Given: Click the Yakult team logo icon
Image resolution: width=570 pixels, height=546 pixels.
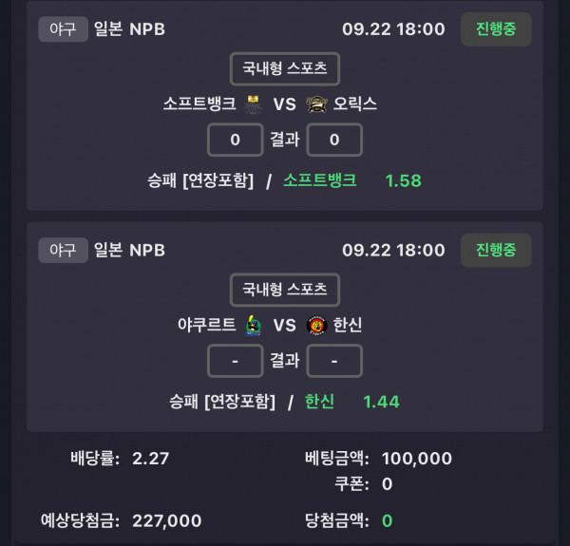Looking at the screenshot, I should coord(253,326).
